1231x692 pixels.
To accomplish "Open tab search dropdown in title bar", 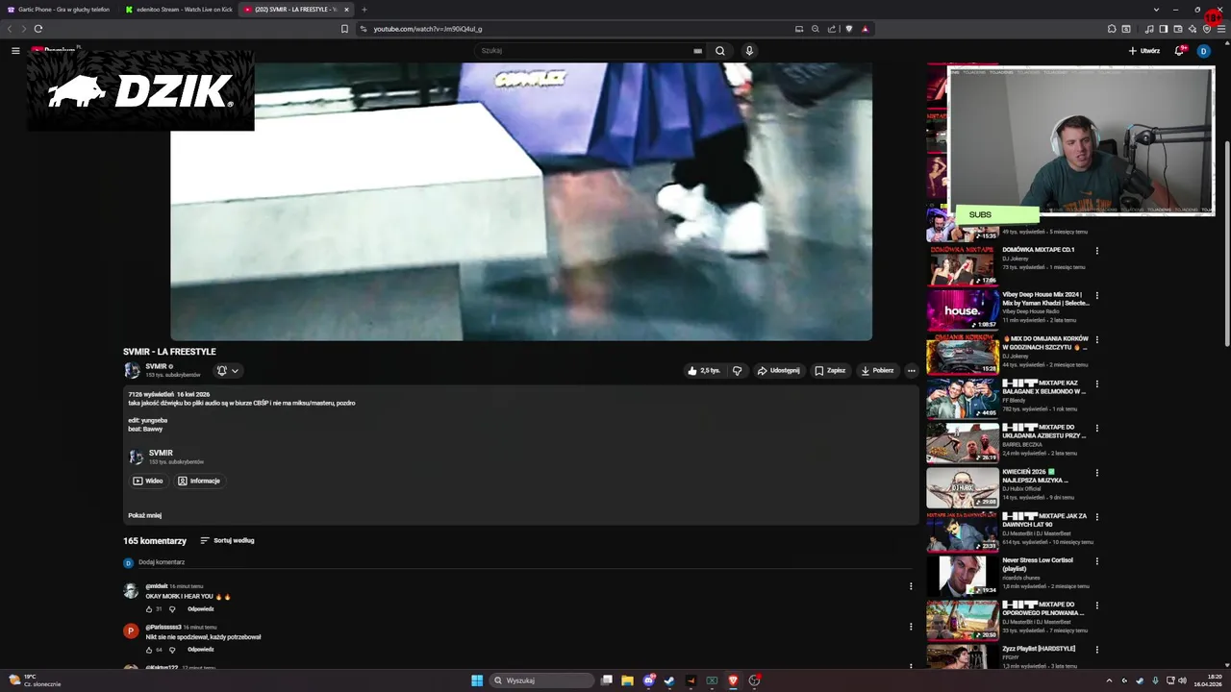I will tap(1156, 10).
